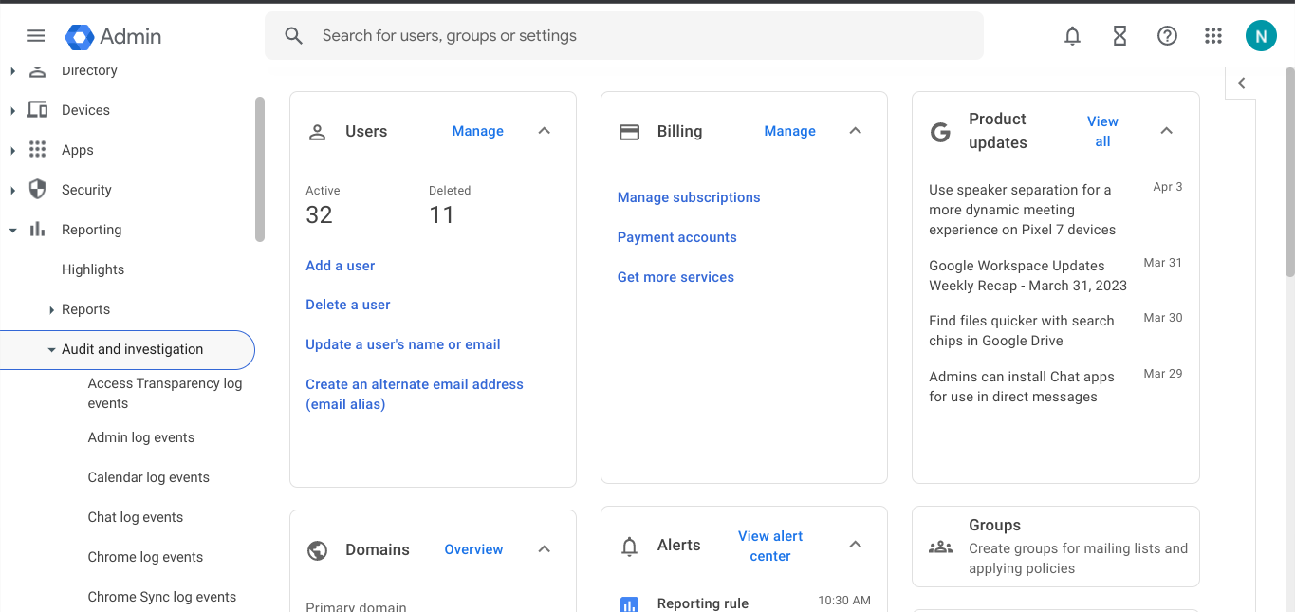Open Manage subscriptions
Image resolution: width=1295 pixels, height=612 pixels.
pyautogui.click(x=689, y=197)
